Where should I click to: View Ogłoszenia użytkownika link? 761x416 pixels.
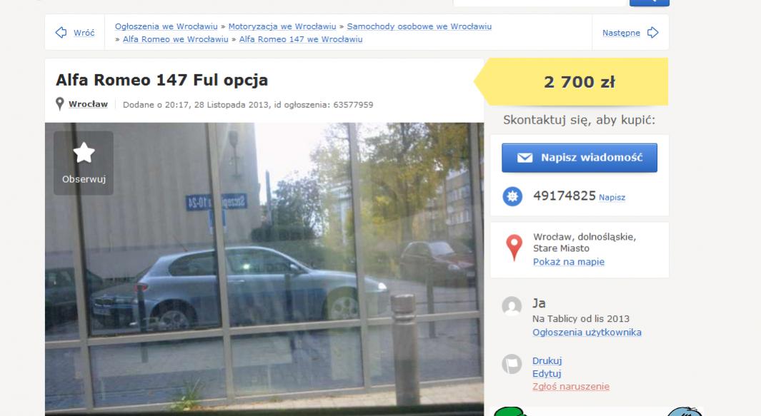click(x=587, y=332)
